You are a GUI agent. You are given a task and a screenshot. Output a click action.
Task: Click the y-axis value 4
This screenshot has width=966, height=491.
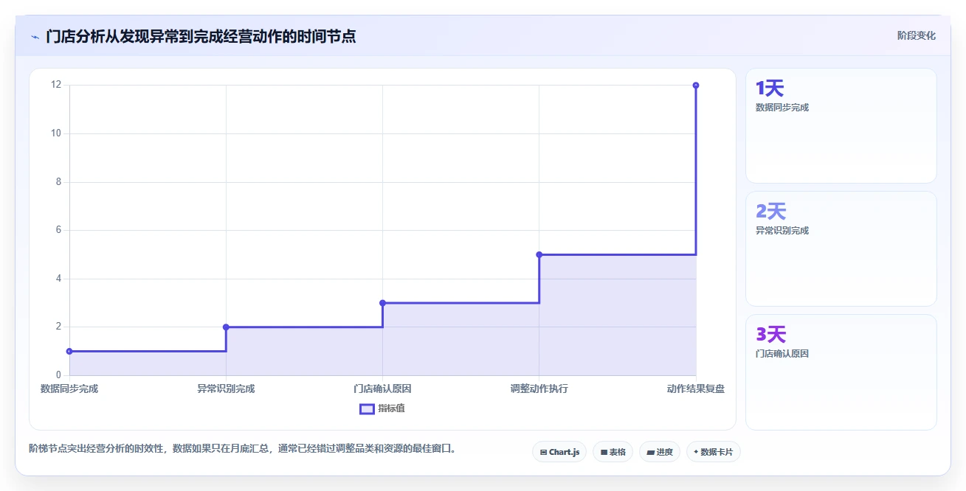(x=58, y=279)
